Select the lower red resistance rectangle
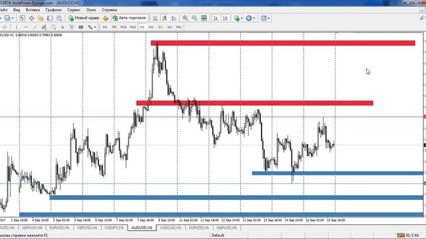Image resolution: width=426 pixels, height=239 pixels. click(254, 103)
